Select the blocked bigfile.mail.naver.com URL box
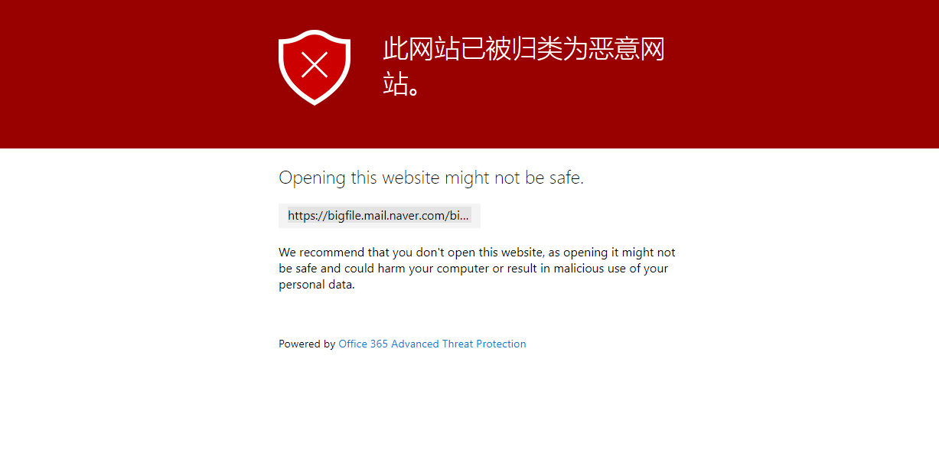Screen dimensions: 939x450 coord(380,216)
